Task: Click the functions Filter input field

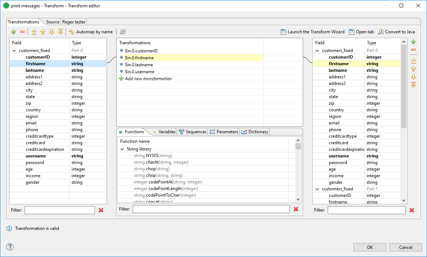Action: click(211, 209)
